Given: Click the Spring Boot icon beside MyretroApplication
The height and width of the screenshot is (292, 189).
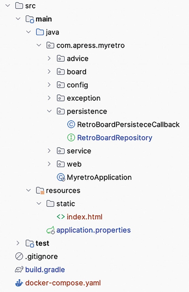Looking at the screenshot, I should click(x=60, y=177).
